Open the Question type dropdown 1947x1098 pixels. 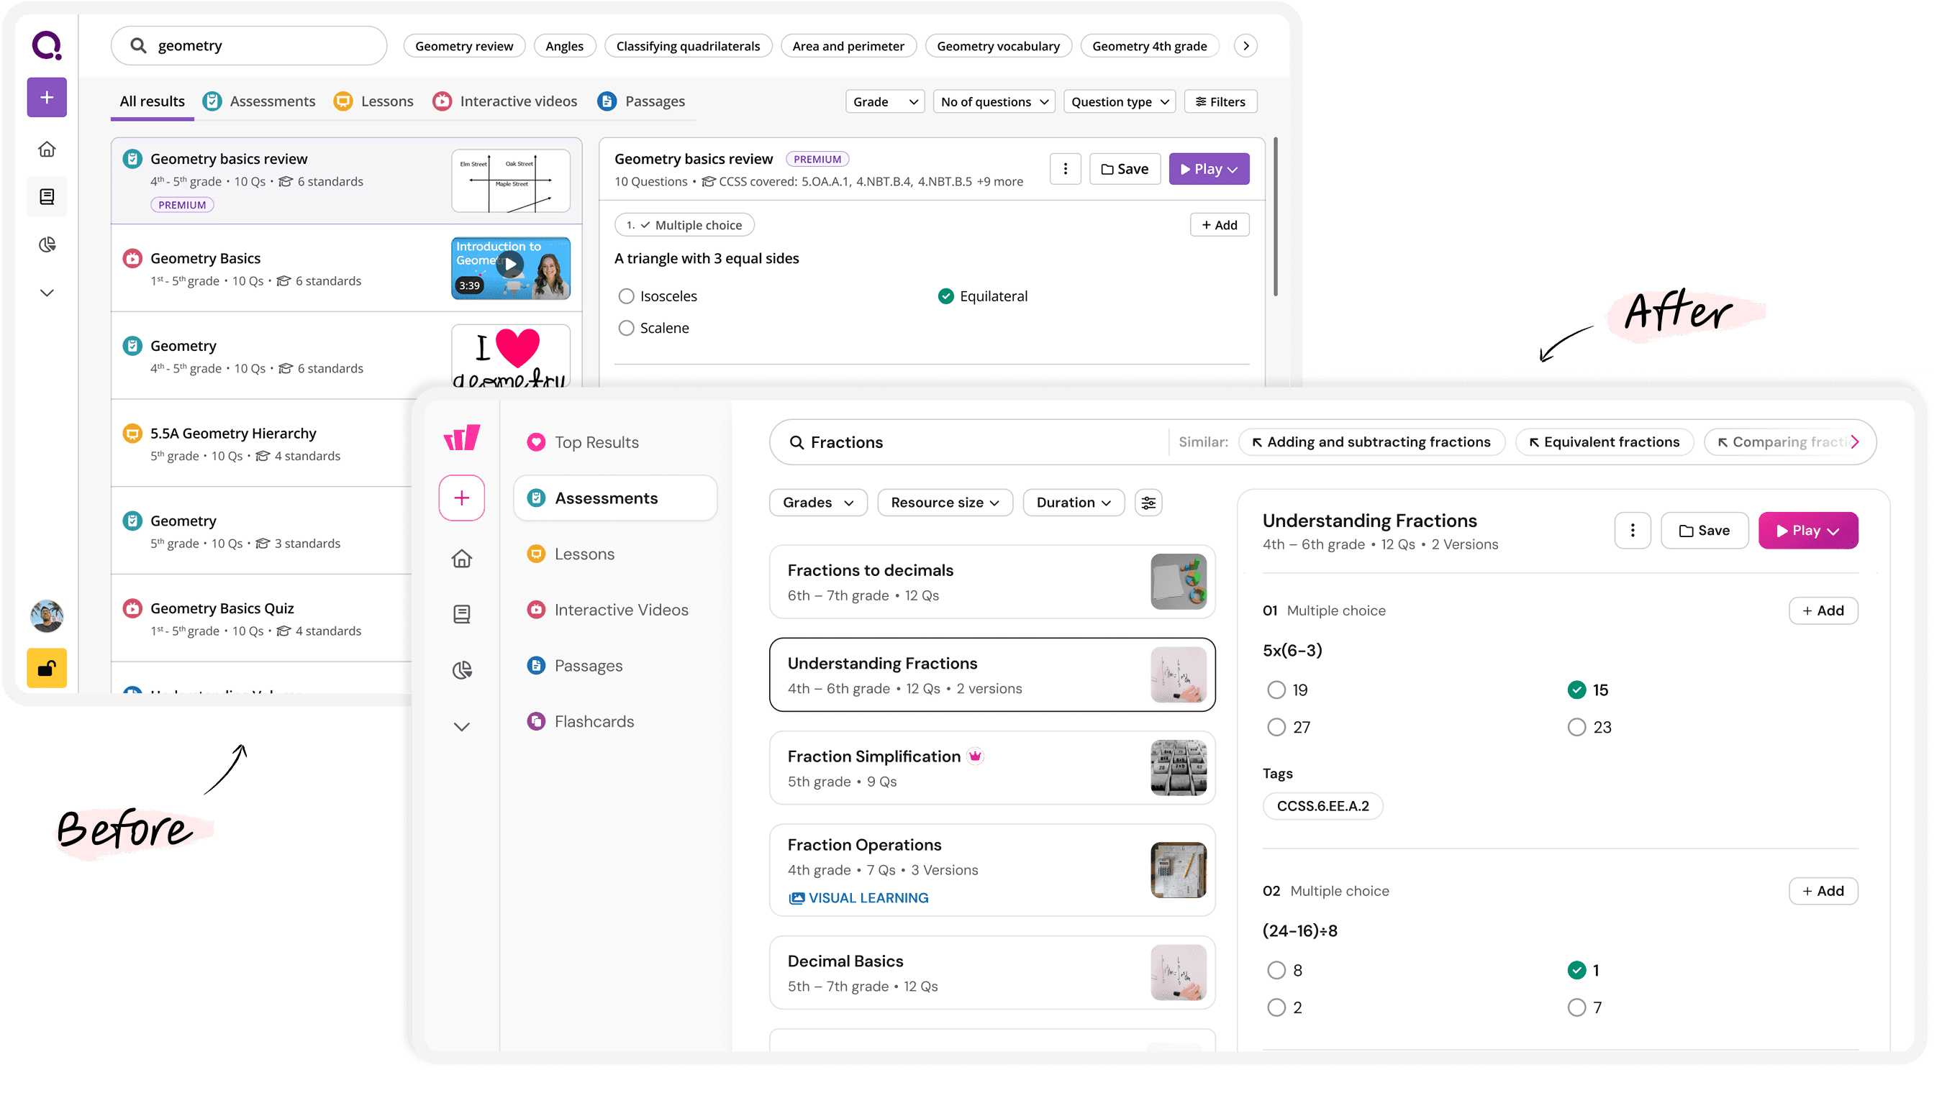tap(1119, 102)
